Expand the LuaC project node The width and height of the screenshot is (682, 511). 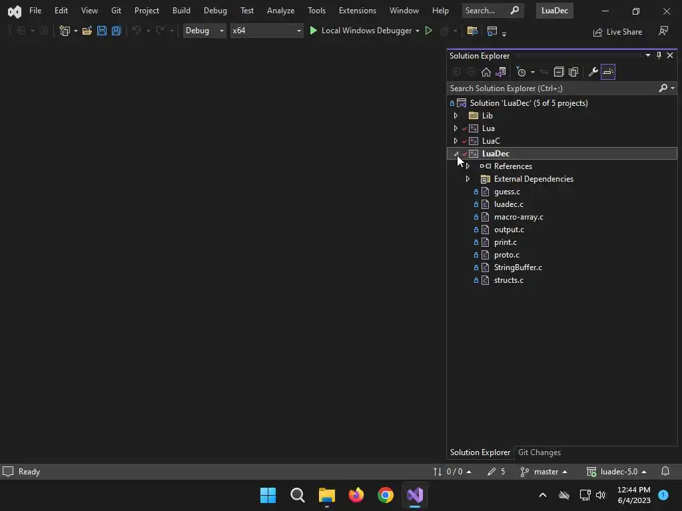(456, 141)
